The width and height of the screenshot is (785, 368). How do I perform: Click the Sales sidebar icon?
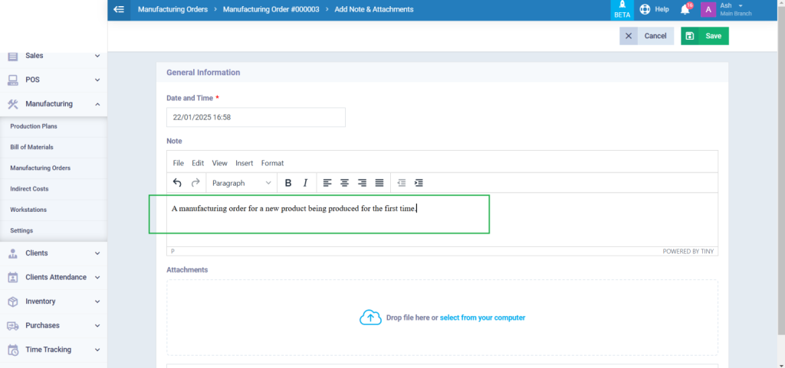13,57
